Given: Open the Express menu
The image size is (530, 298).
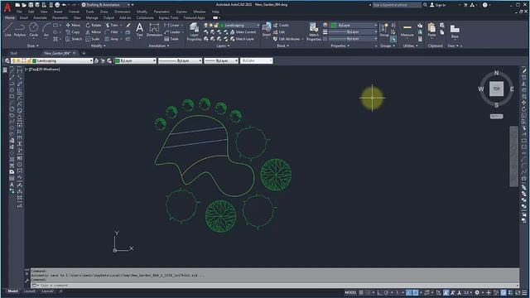Looking at the screenshot, I should [181, 12].
